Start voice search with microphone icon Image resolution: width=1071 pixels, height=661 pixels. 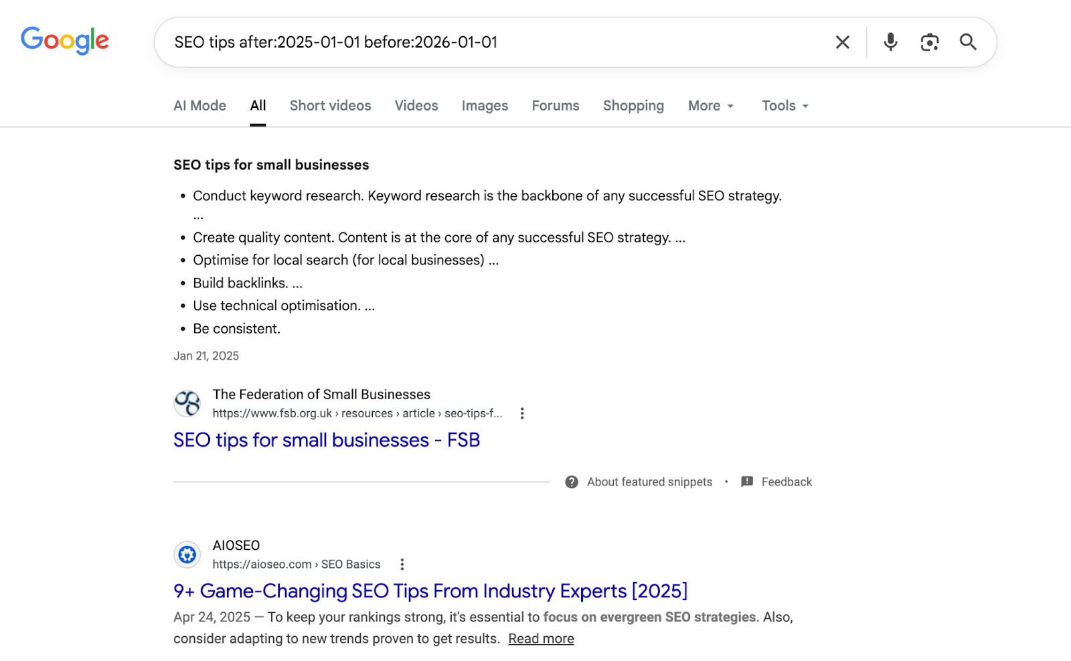pyautogui.click(x=890, y=42)
